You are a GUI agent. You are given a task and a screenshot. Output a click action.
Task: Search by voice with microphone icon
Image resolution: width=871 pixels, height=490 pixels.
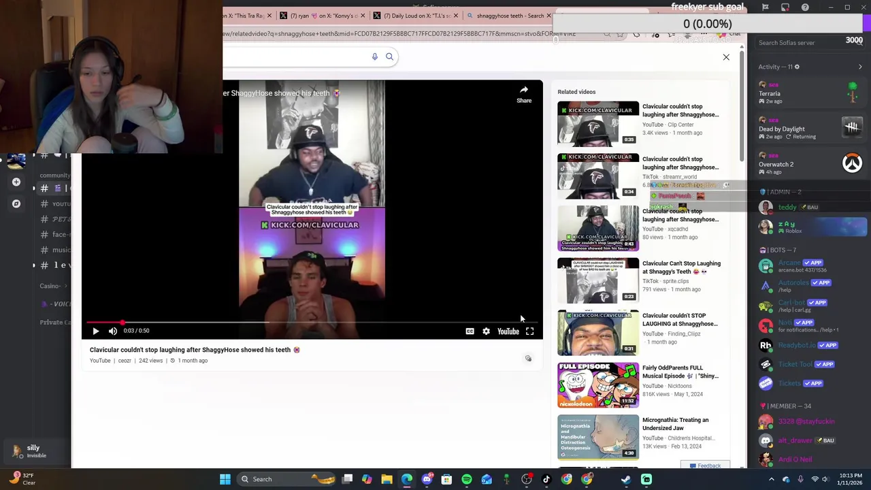374,56
